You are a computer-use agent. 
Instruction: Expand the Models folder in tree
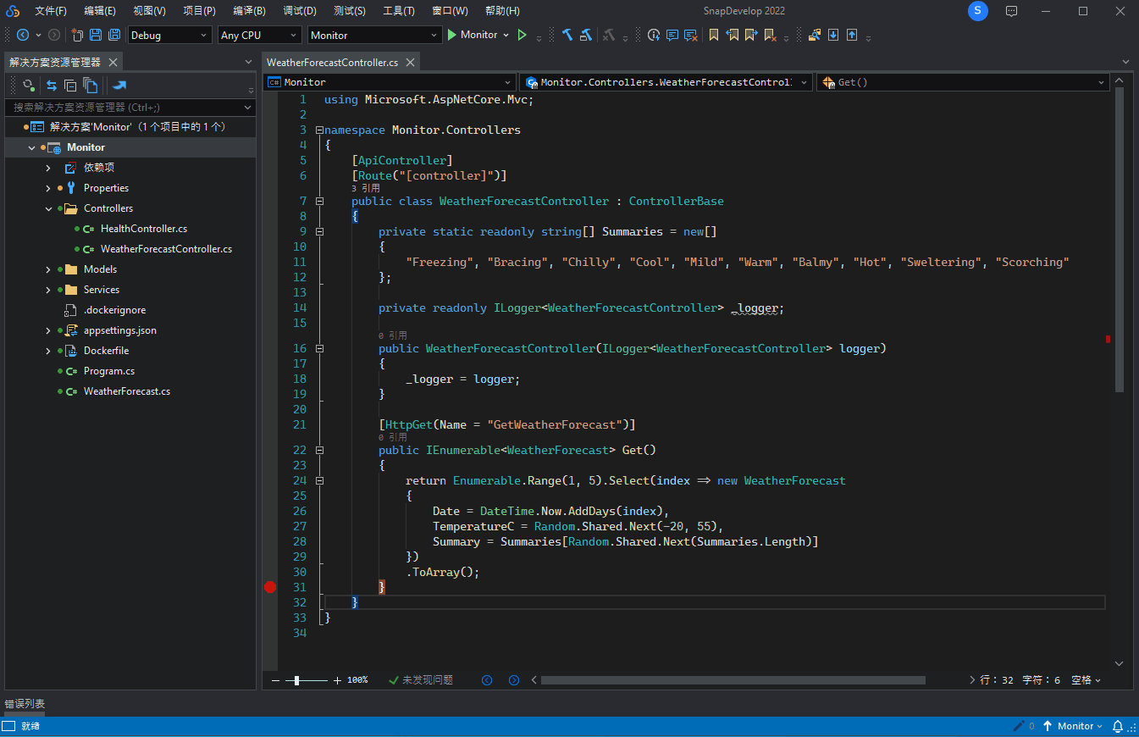pos(48,269)
